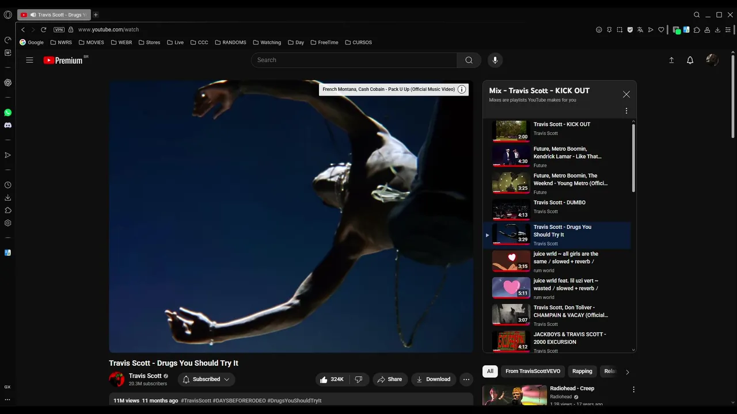The width and height of the screenshot is (737, 414).
Task: Open the Watching bookmarks folder
Action: (x=267, y=42)
